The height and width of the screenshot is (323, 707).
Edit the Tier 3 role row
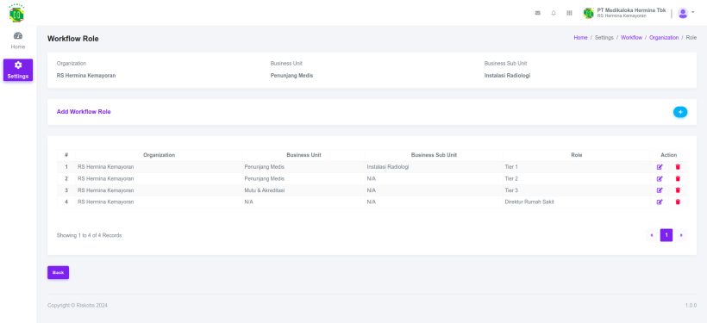click(660, 190)
